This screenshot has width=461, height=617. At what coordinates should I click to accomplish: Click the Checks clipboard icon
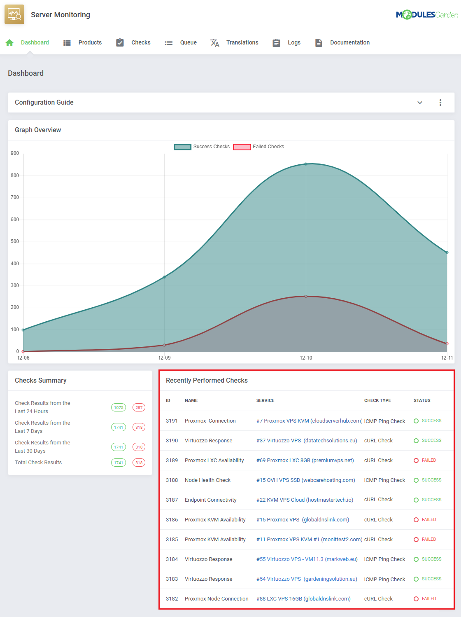coord(120,42)
